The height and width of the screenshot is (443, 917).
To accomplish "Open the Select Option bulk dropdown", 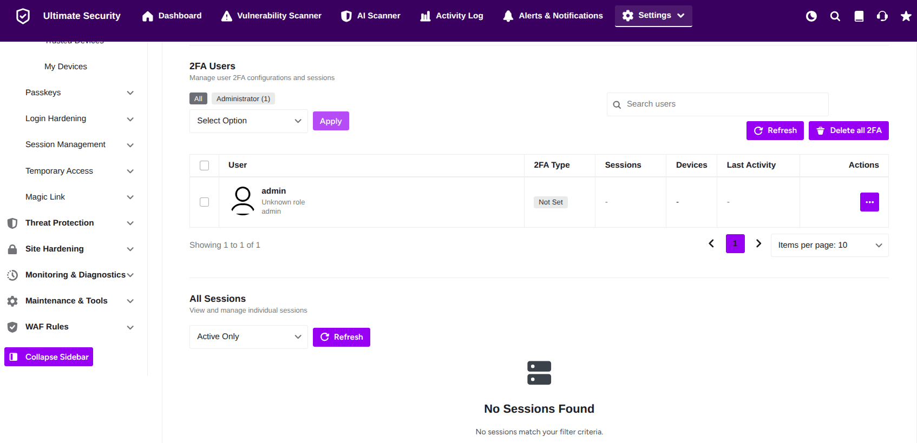I will pos(248,121).
